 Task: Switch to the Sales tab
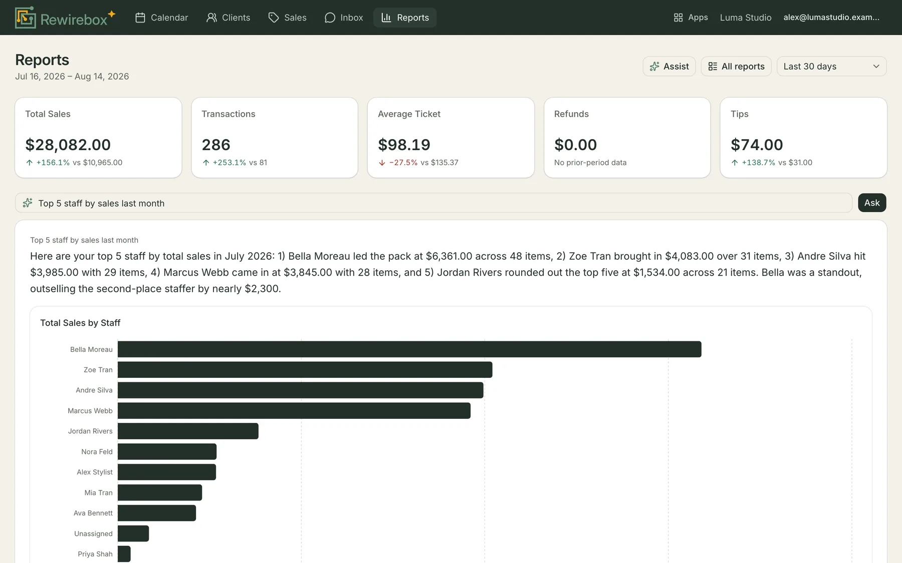[x=288, y=18]
